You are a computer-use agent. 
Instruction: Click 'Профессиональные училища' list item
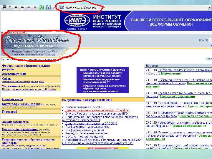pos(85,130)
